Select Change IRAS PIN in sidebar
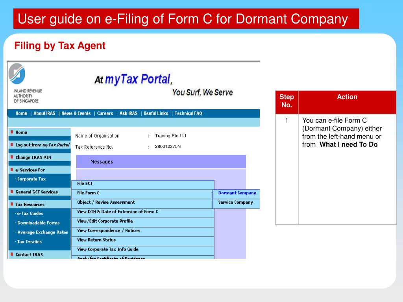The image size is (403, 302). (x=40, y=157)
